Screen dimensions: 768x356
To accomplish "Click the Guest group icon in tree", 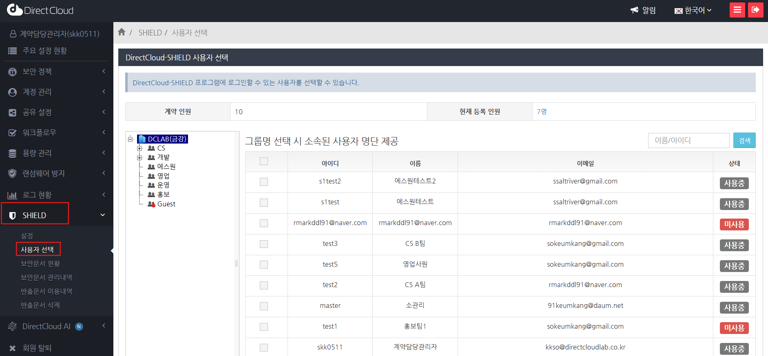I will pos(151,204).
